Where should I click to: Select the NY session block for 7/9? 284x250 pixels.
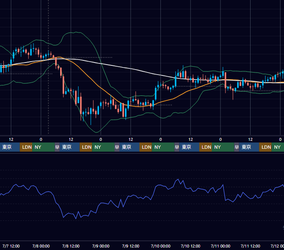pyautogui.click(x=163, y=147)
